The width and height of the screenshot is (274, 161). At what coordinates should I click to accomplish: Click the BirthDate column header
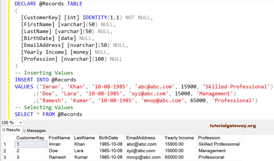(109, 137)
